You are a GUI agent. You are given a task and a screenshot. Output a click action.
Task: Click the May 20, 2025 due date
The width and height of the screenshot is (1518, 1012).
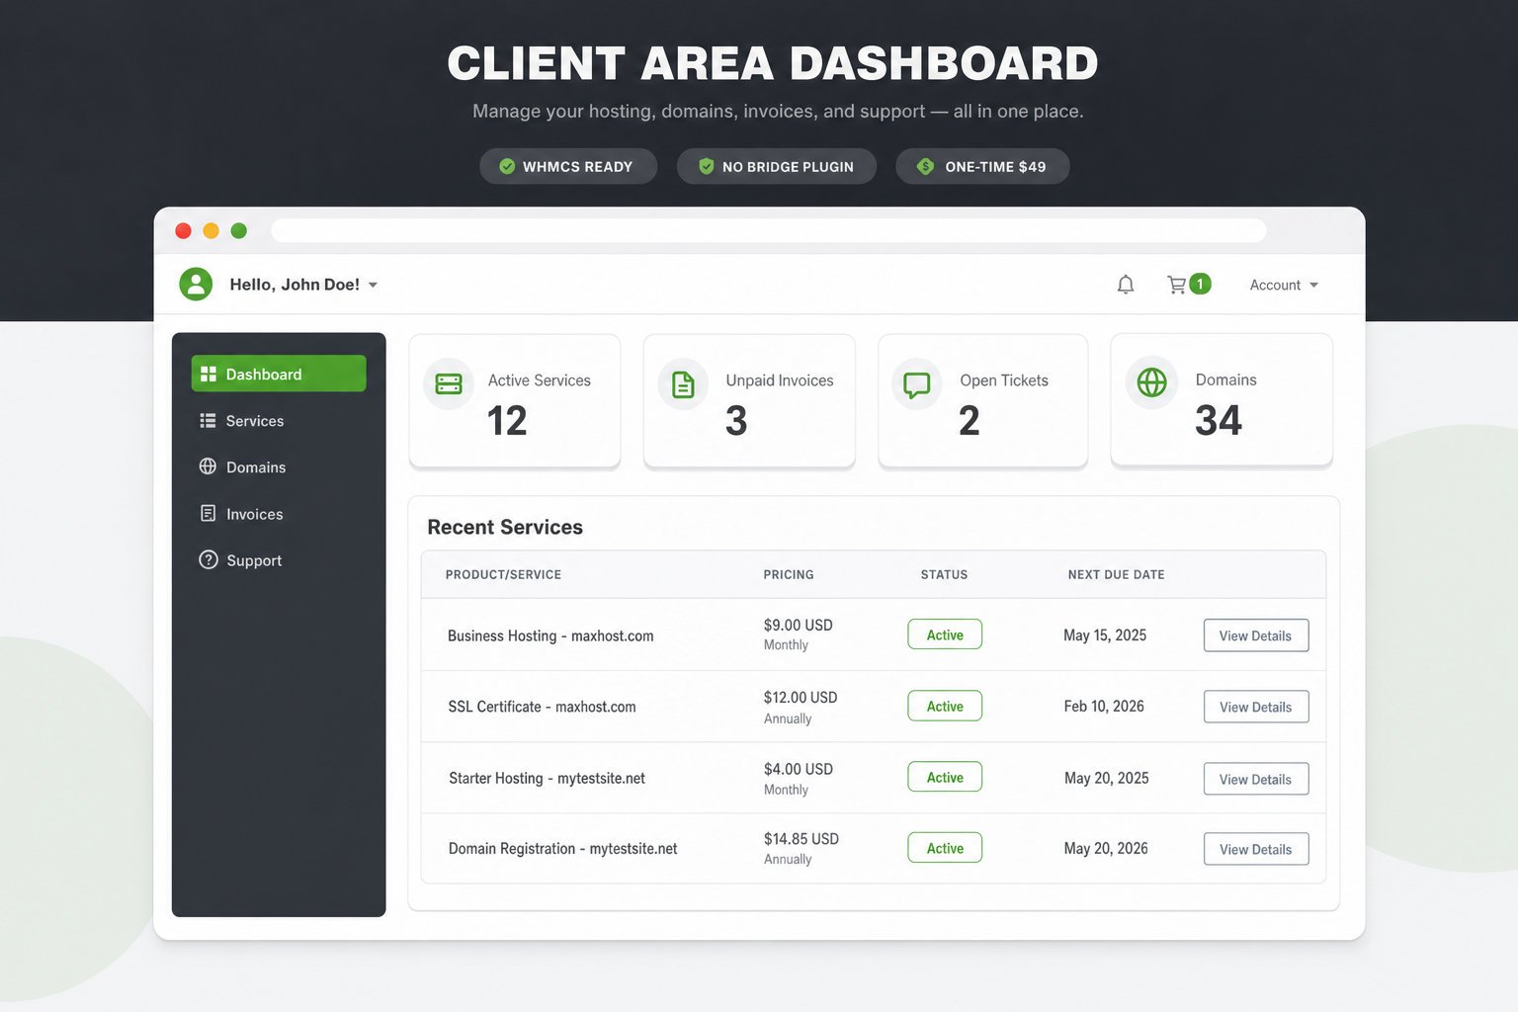(1106, 778)
